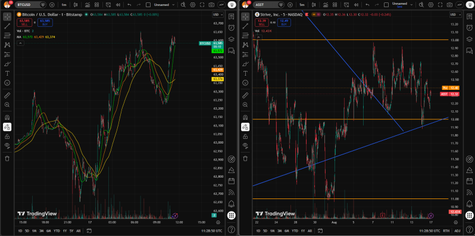Expand the Unnamed layout dropdown arrow on the BTCUSD chart

pyautogui.click(x=173, y=5)
